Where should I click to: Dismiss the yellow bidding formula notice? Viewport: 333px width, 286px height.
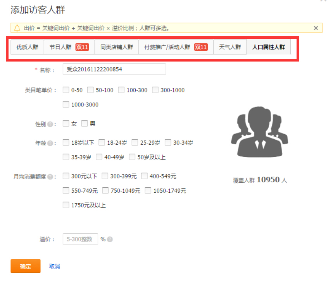coord(316,28)
